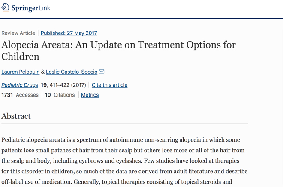This screenshot has width=283, height=187.
Task: Open the article Metrics link
Action: pyautogui.click(x=90, y=95)
